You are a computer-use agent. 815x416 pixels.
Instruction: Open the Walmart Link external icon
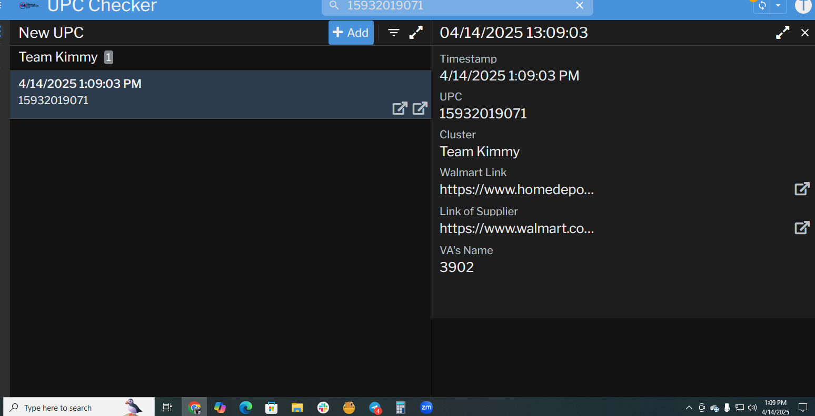click(801, 189)
